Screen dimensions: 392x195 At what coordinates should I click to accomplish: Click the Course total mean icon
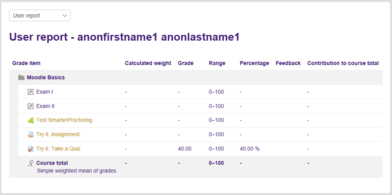[x=31, y=163]
